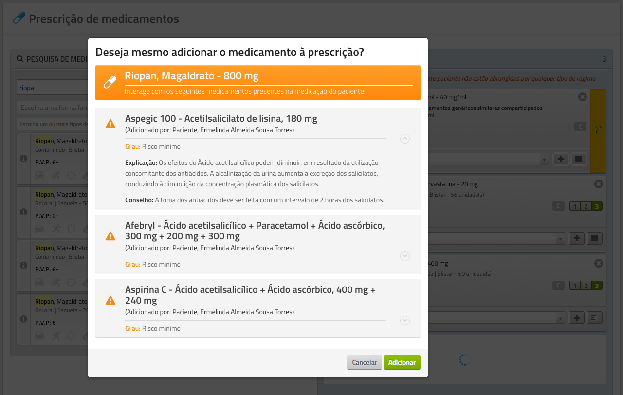The width and height of the screenshot is (623, 395).
Task: Select option 2 on the 60 unidade(s) card
Action: coord(586,286)
